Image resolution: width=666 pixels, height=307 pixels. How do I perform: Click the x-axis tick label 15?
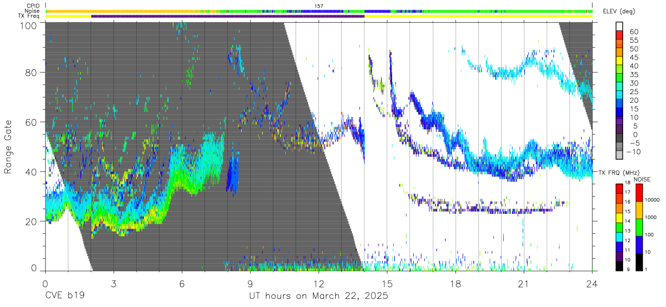(387, 284)
